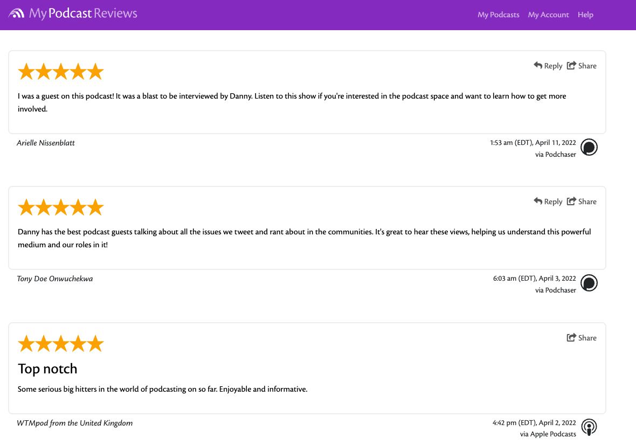Click the Apple Podcasts icon on WTMpod's review
The image size is (636, 445).
click(589, 427)
